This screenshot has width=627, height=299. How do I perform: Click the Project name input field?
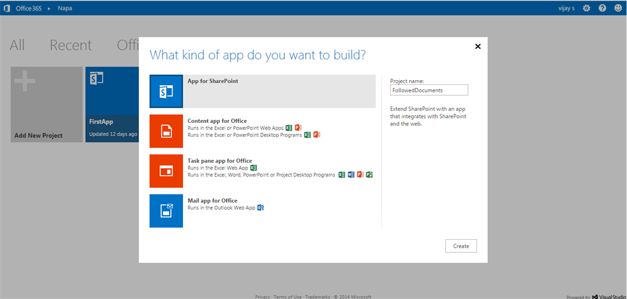coord(429,90)
